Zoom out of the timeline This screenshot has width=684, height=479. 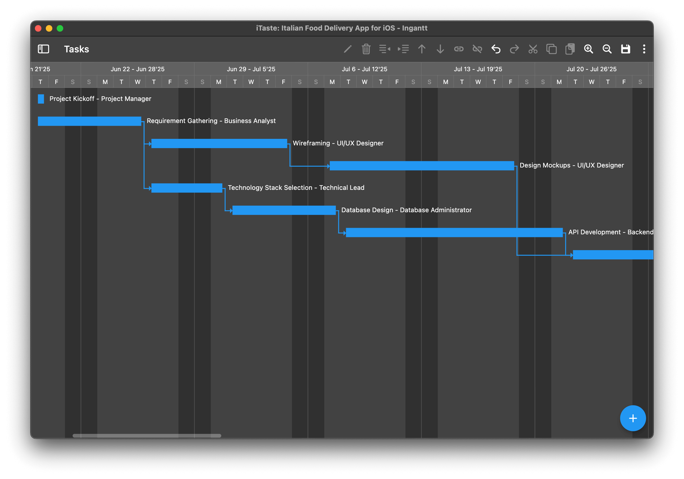pyautogui.click(x=607, y=49)
